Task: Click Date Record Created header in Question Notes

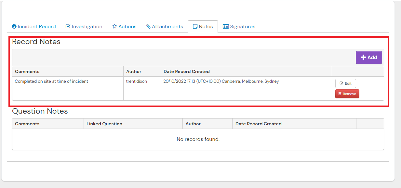Action: [259, 124]
